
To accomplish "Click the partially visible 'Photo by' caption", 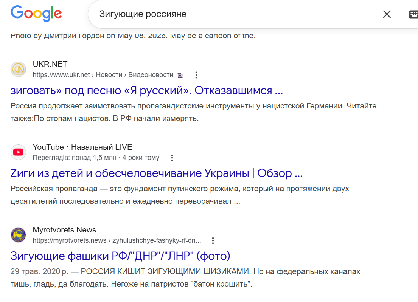I will [x=133, y=37].
